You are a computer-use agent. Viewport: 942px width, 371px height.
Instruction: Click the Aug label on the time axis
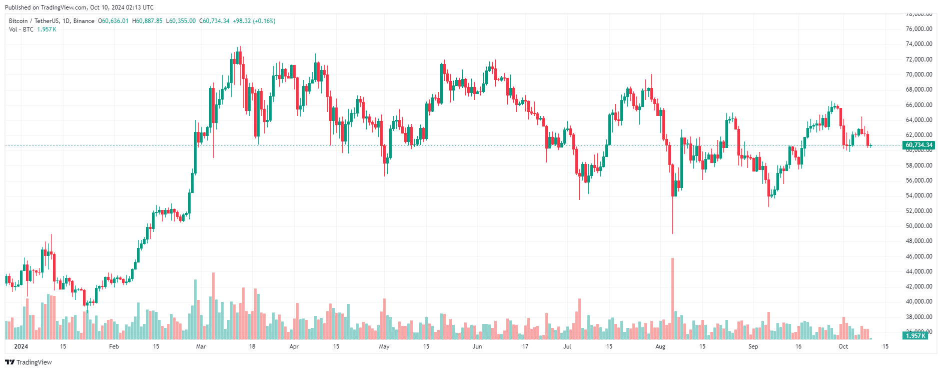(x=660, y=346)
